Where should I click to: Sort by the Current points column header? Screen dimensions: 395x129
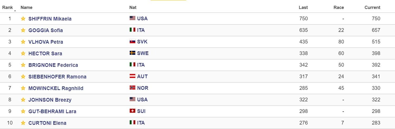tap(372, 7)
